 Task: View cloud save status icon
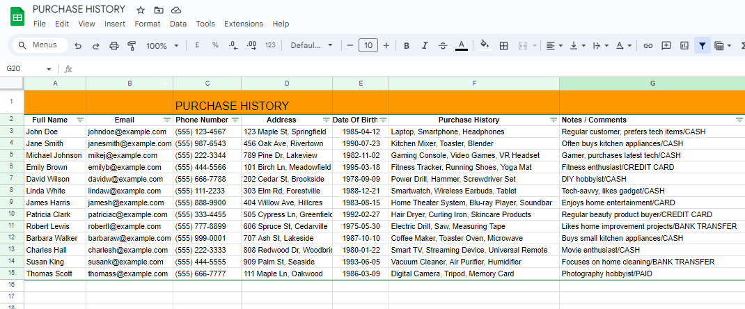point(176,10)
